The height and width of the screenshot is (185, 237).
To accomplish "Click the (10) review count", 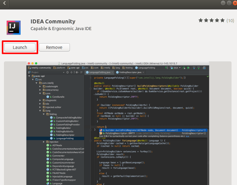I will (230, 21).
